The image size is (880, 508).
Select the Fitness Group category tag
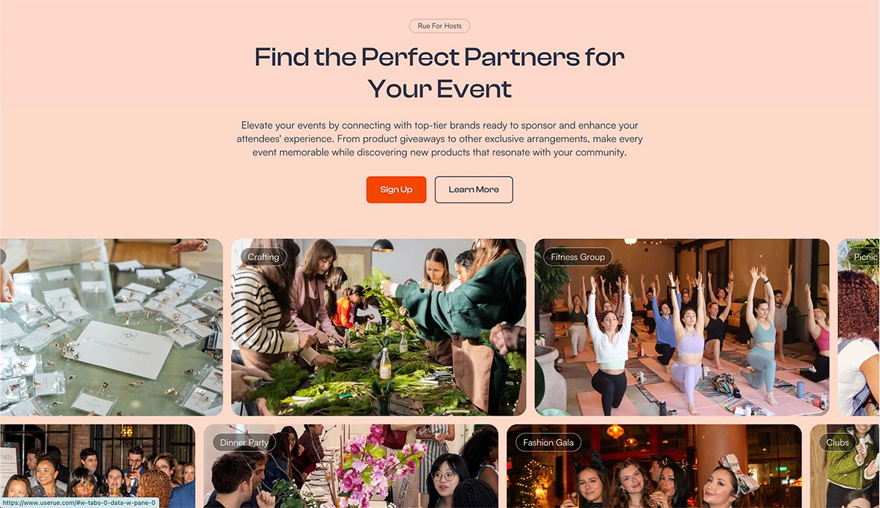pyautogui.click(x=578, y=257)
